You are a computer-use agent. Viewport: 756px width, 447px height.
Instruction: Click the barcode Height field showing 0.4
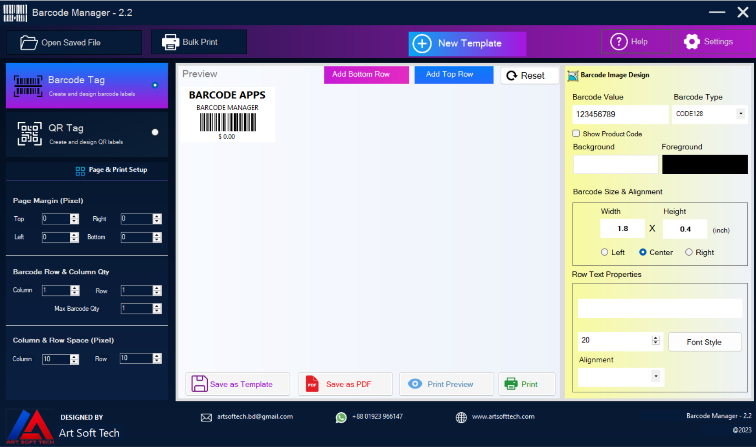[685, 229]
